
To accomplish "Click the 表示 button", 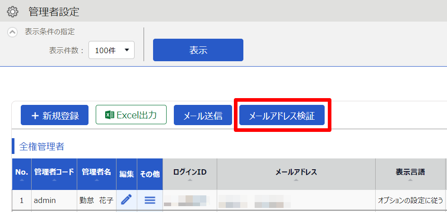I will pyautogui.click(x=198, y=50).
